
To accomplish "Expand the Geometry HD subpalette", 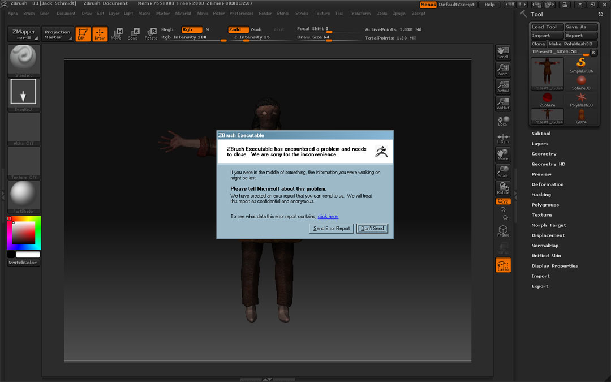I will point(548,164).
